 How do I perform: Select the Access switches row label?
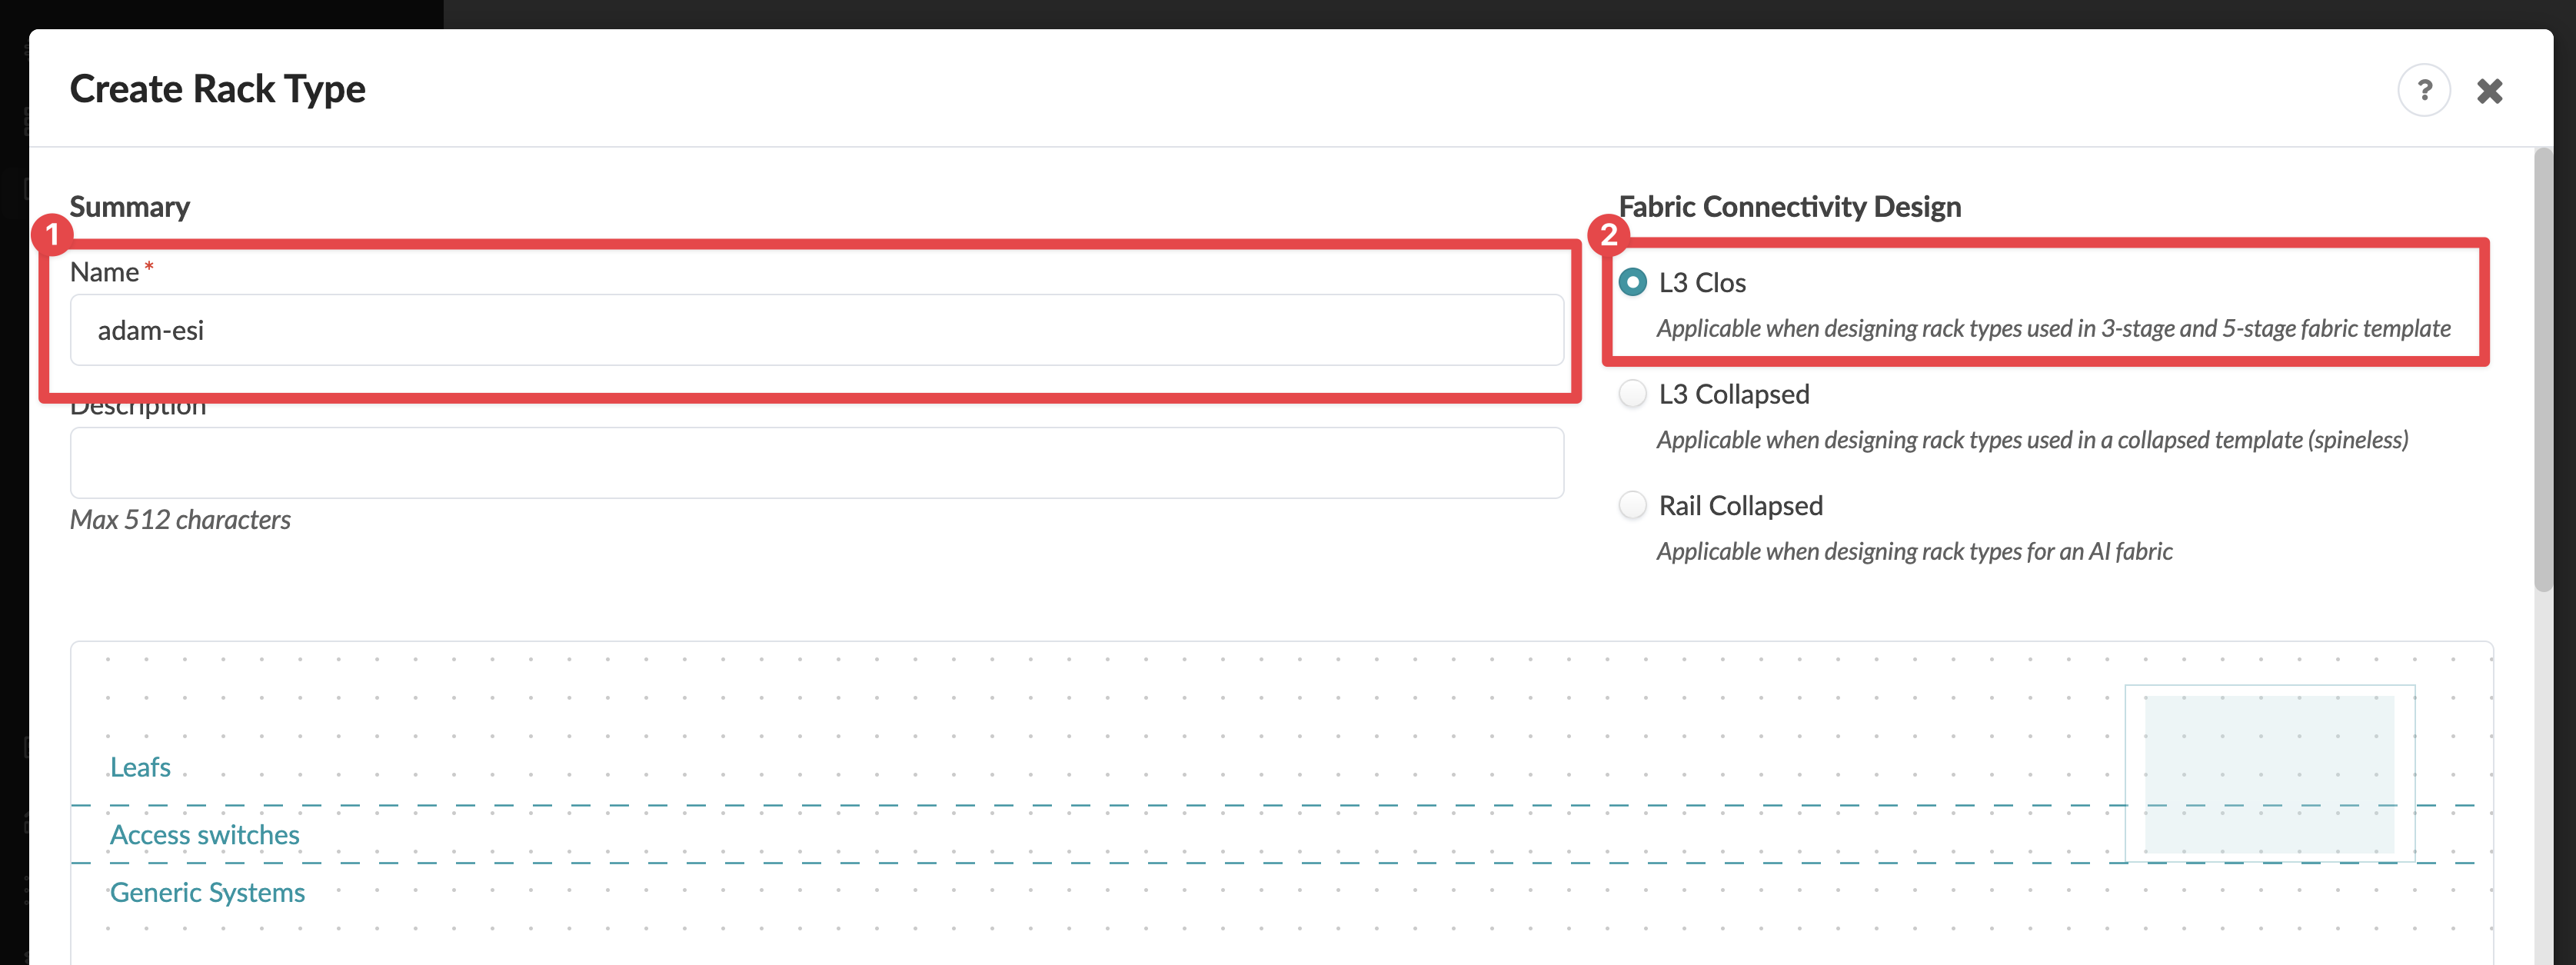click(x=205, y=835)
